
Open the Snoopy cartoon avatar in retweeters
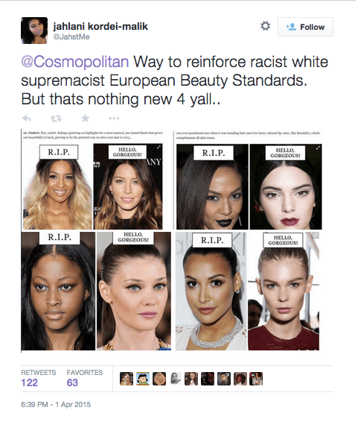point(143,379)
